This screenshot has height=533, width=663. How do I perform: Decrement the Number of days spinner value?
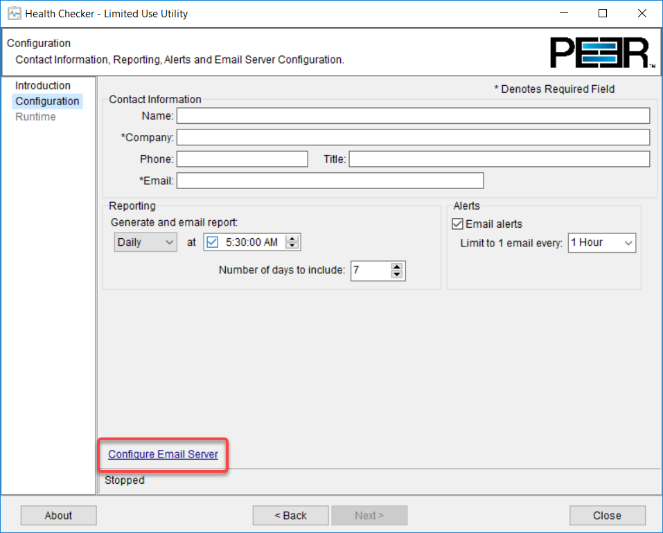[397, 274]
